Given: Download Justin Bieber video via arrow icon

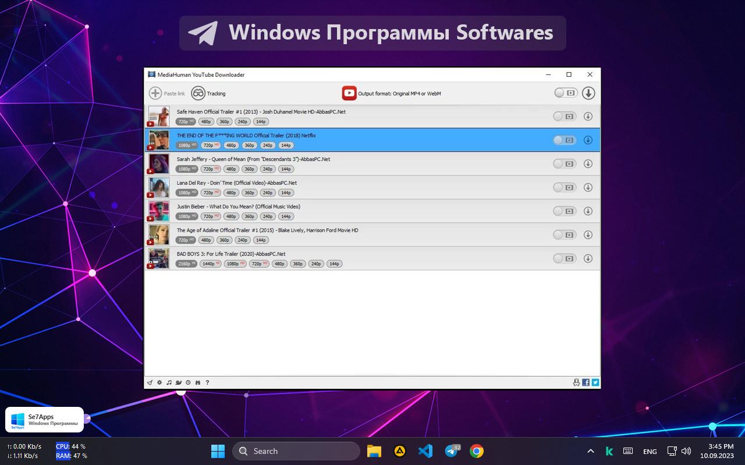Looking at the screenshot, I should 588,211.
